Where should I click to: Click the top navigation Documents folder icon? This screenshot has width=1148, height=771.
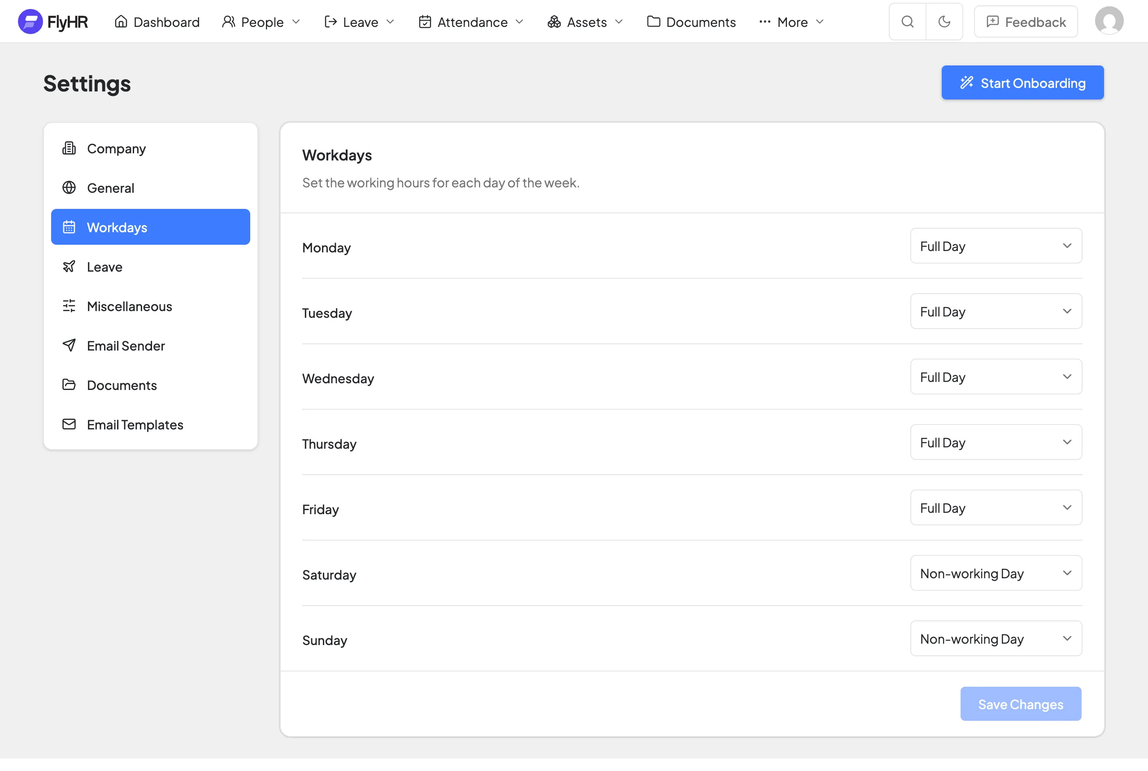653,22
